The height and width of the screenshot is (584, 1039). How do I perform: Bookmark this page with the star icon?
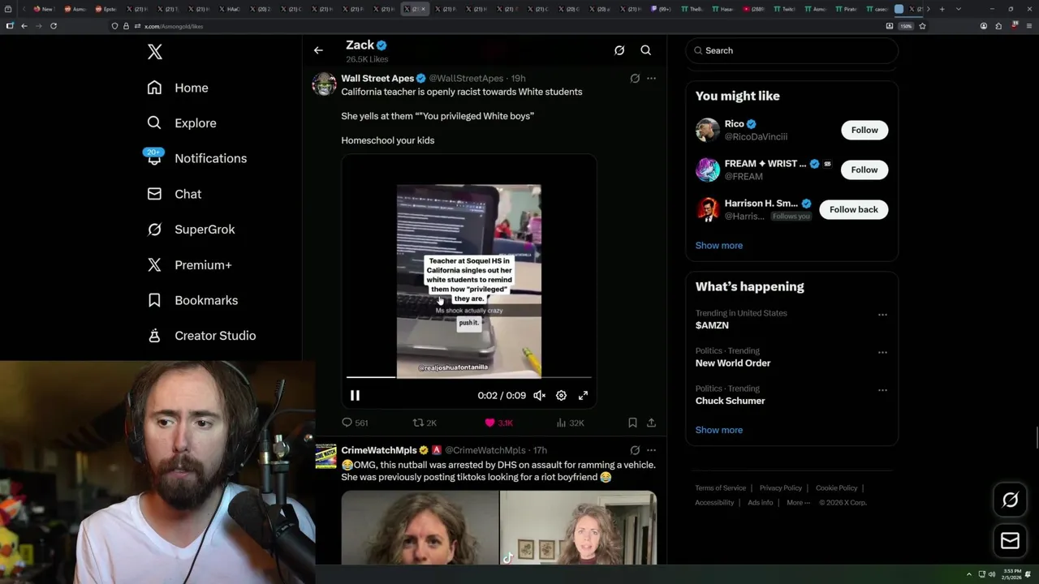(x=922, y=26)
